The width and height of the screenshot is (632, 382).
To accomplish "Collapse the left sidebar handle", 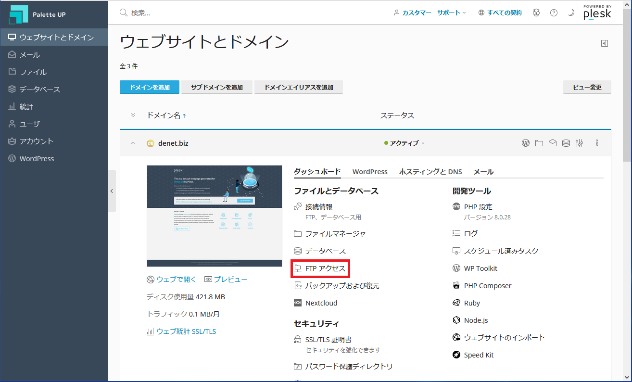I will pyautogui.click(x=112, y=191).
